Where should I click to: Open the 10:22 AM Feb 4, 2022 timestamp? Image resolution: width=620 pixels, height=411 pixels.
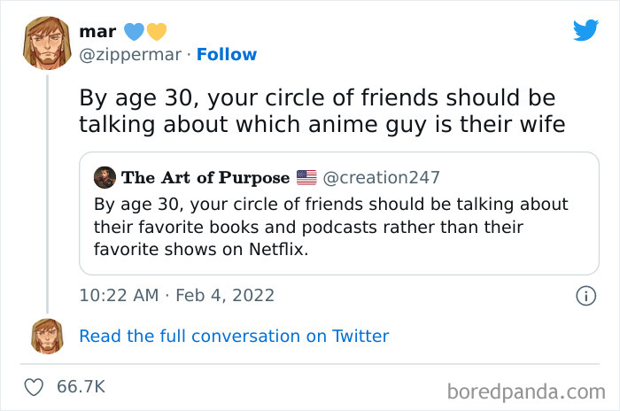176,295
